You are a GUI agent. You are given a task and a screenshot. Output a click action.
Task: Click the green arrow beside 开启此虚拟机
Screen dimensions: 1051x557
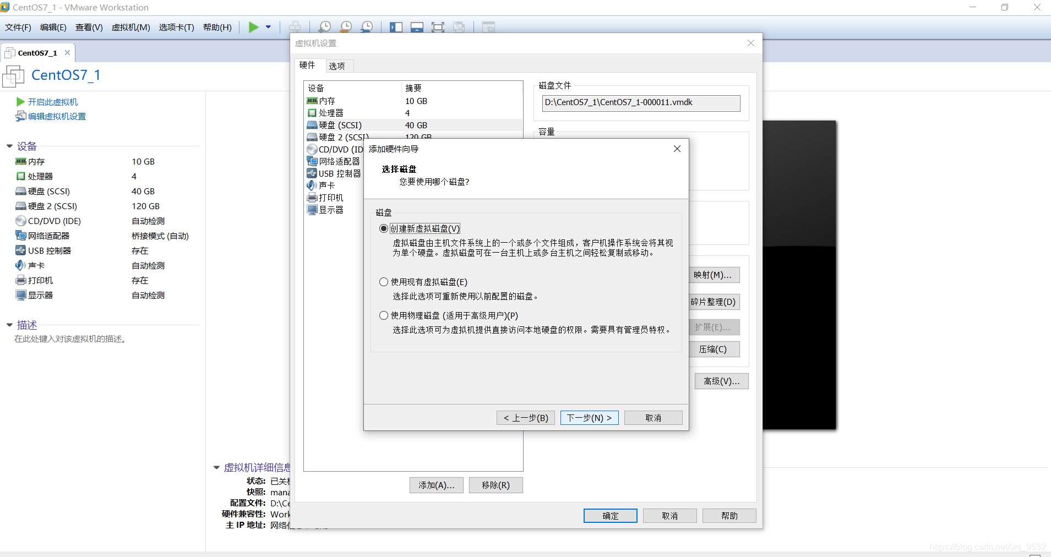pyautogui.click(x=20, y=102)
